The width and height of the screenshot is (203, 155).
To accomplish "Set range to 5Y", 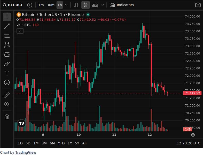I will (x=77, y=143).
